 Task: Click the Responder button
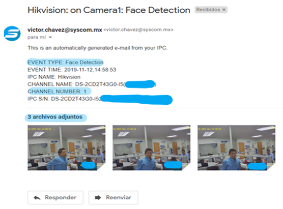tap(55, 197)
